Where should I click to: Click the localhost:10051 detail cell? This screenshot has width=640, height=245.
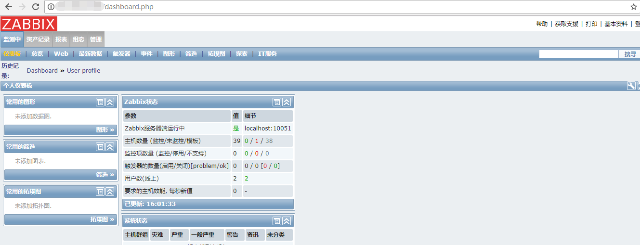(268, 129)
